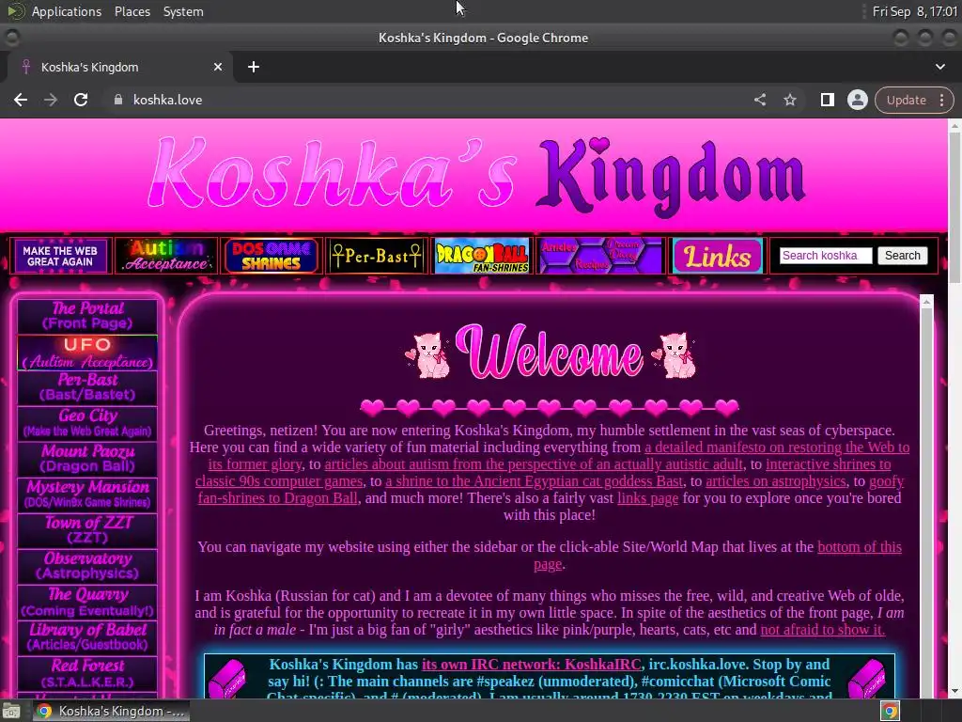This screenshot has height=722, width=962.
Task: Open articles on astrophysics link
Action: click(775, 481)
